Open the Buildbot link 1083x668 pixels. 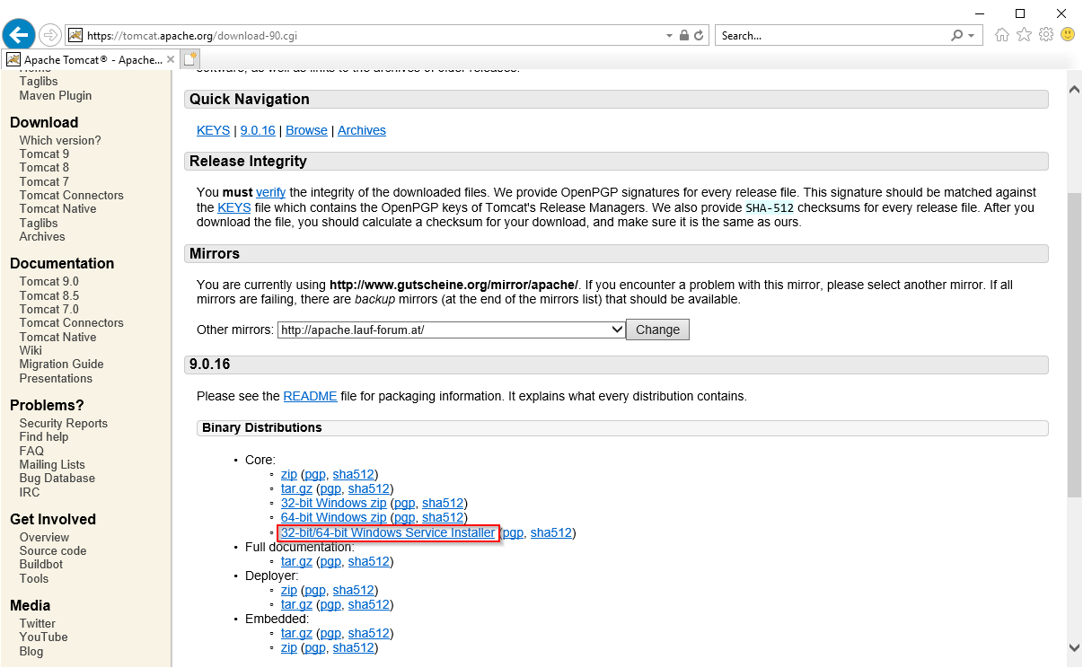click(x=41, y=564)
